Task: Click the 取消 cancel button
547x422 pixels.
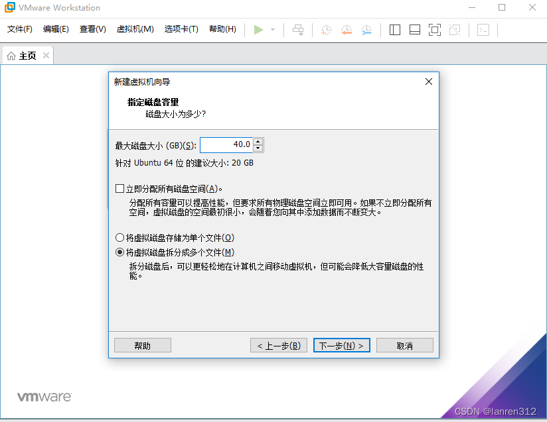Action: click(x=405, y=345)
